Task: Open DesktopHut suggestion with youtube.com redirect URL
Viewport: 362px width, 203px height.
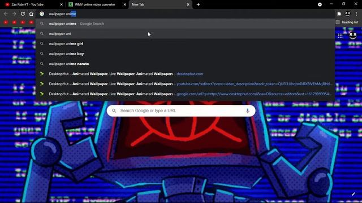Action: click(185, 84)
